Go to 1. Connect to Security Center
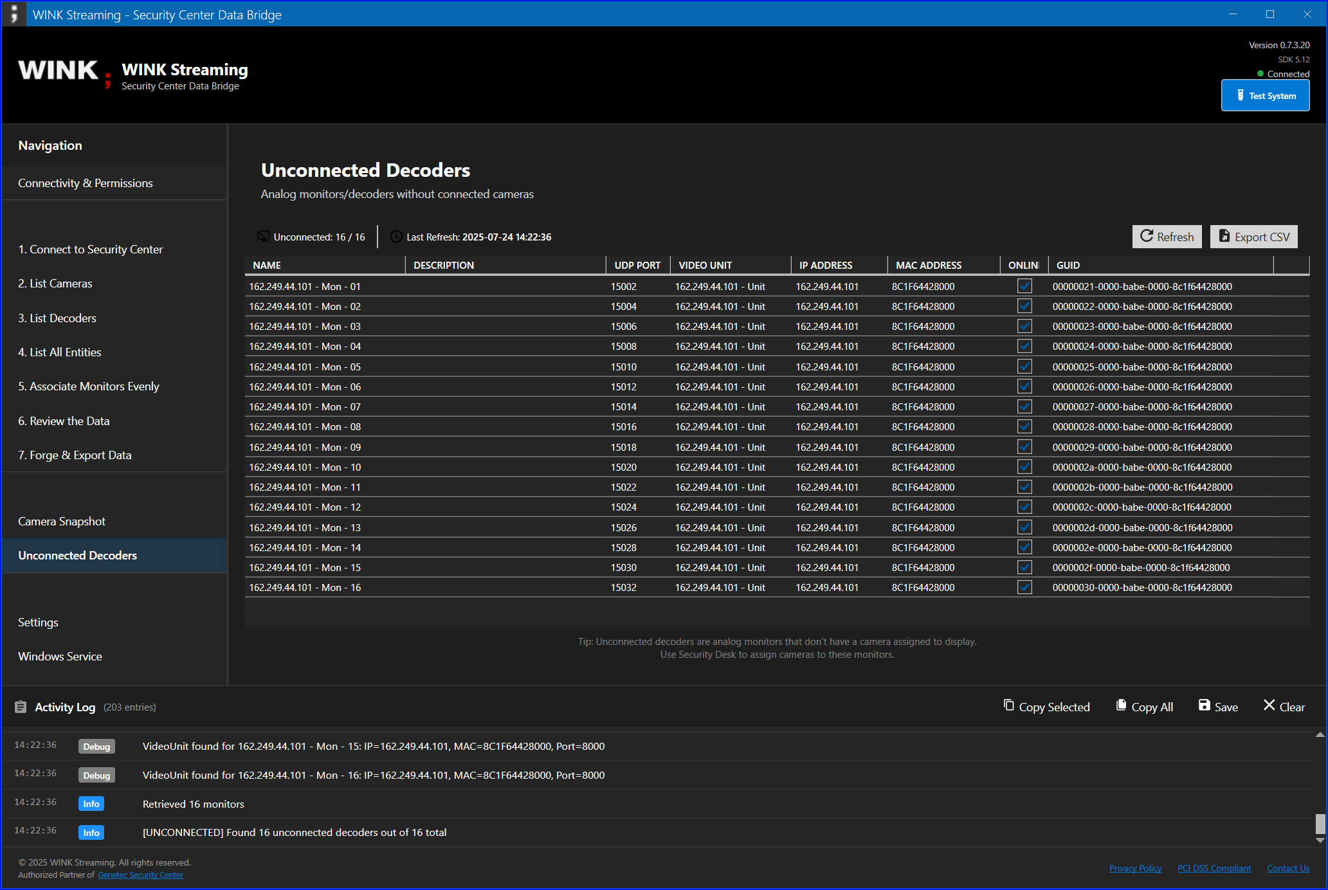The image size is (1328, 890). click(x=114, y=250)
